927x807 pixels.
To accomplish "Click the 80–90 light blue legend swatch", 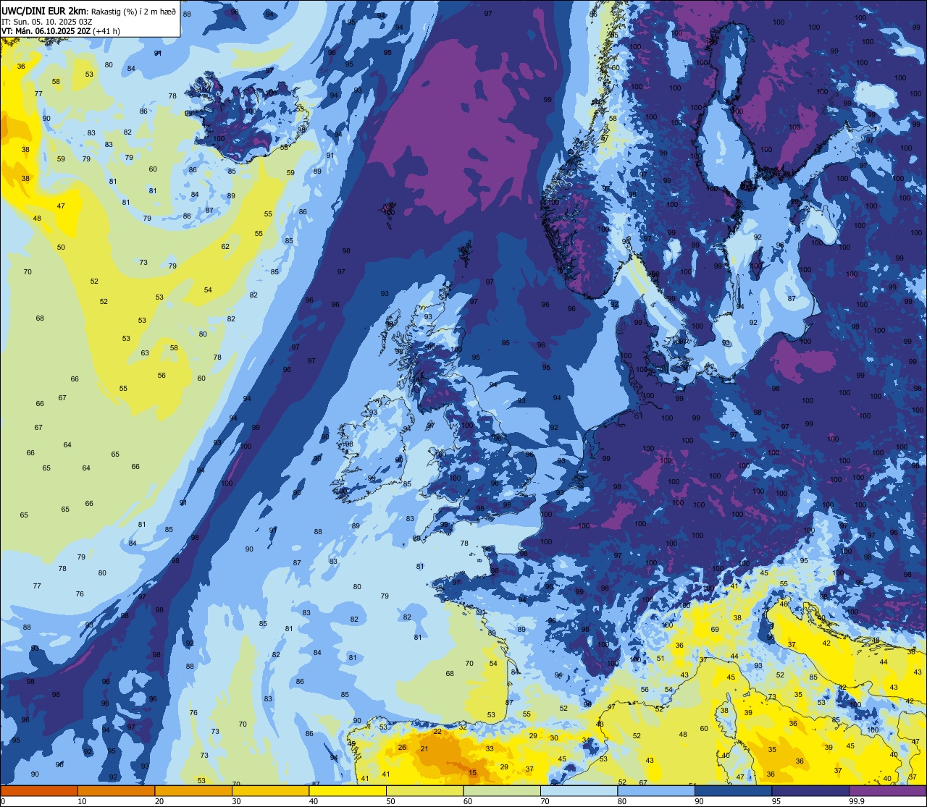I will click(656, 790).
